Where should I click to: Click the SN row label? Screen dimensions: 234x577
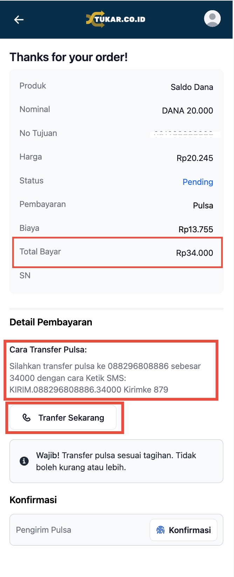(25, 275)
